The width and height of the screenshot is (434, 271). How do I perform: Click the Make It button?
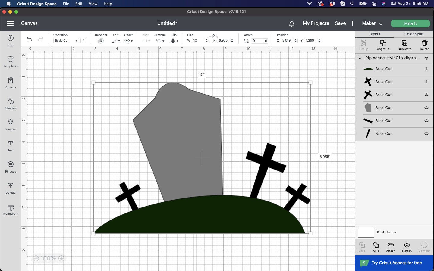pyautogui.click(x=410, y=23)
